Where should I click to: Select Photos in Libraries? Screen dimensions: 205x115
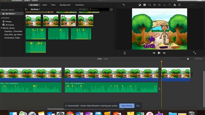click(x=9, y=21)
